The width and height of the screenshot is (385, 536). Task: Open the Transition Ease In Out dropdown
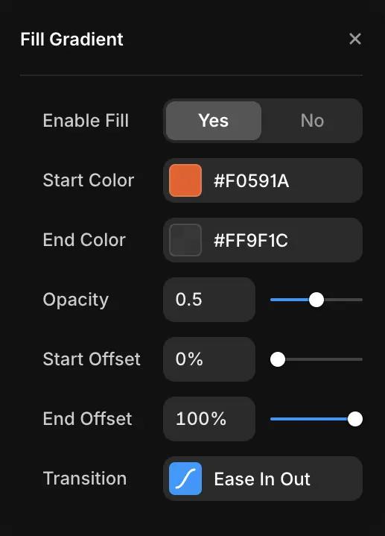[x=263, y=479]
